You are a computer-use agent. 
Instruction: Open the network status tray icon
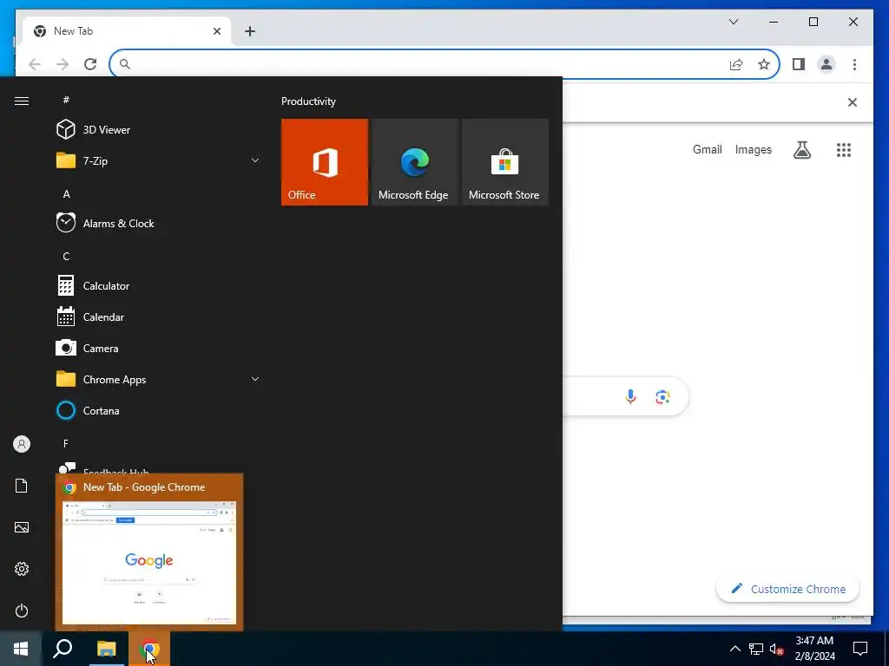(756, 649)
